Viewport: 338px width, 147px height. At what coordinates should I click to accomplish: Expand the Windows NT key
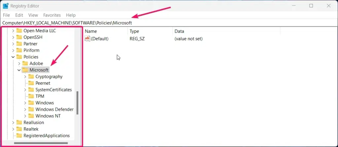pyautogui.click(x=25, y=116)
